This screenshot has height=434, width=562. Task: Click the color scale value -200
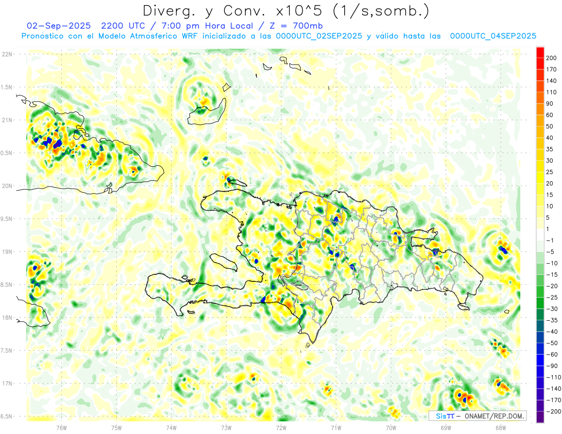point(554,412)
